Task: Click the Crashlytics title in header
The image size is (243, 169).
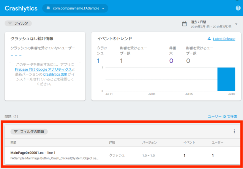Action: tap(21, 8)
